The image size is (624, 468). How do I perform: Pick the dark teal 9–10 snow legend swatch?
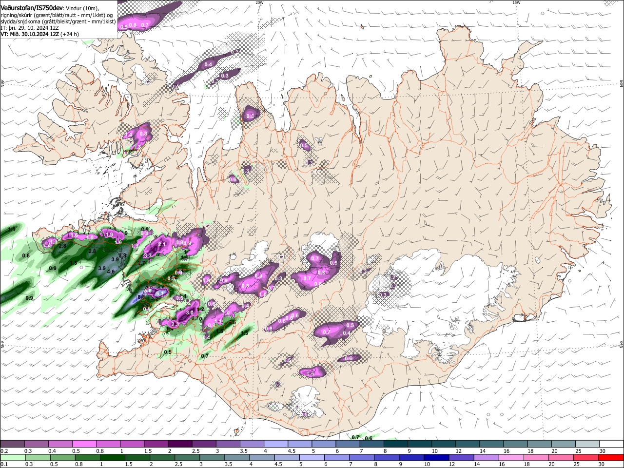pyautogui.click(x=419, y=444)
